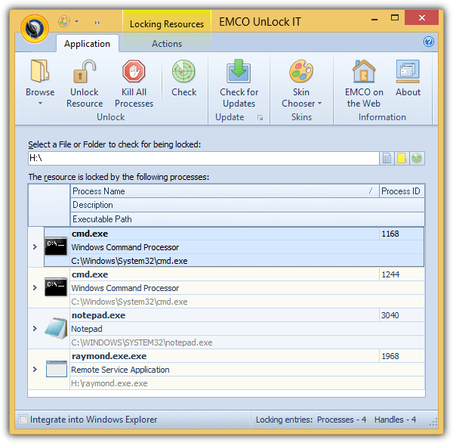Click C:\WINDOWS\SYSTEM32\notepad.exe path

(x=142, y=342)
